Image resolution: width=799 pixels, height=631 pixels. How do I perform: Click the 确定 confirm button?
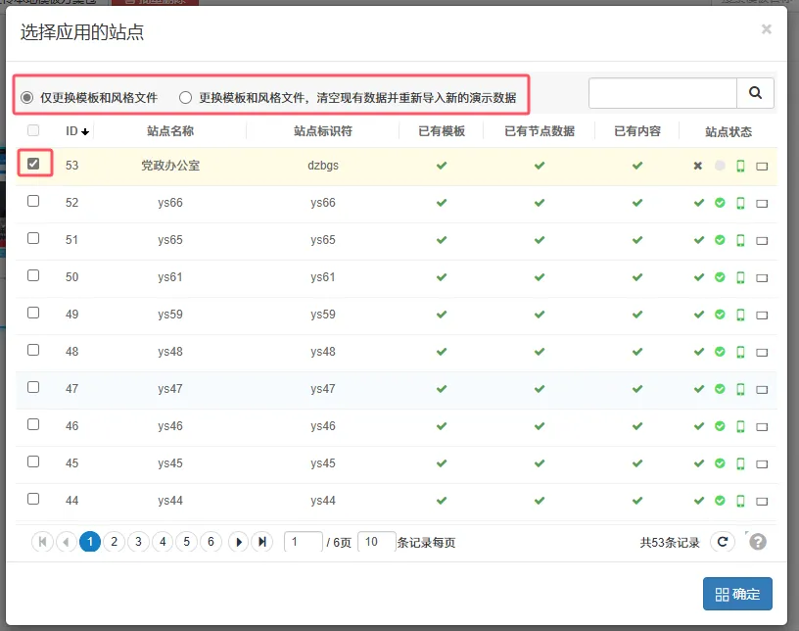(737, 594)
